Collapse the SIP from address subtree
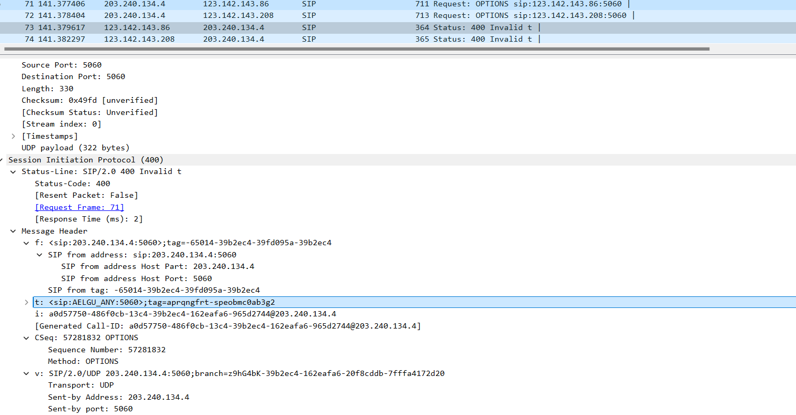 tap(39, 254)
